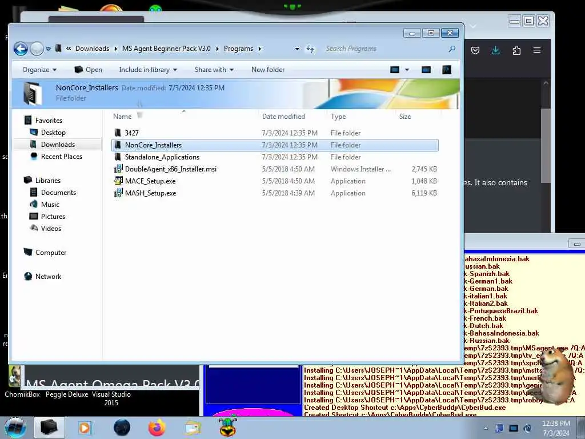The image size is (585, 439).
Task: Sort by the Type column header
Action: pyautogui.click(x=338, y=117)
